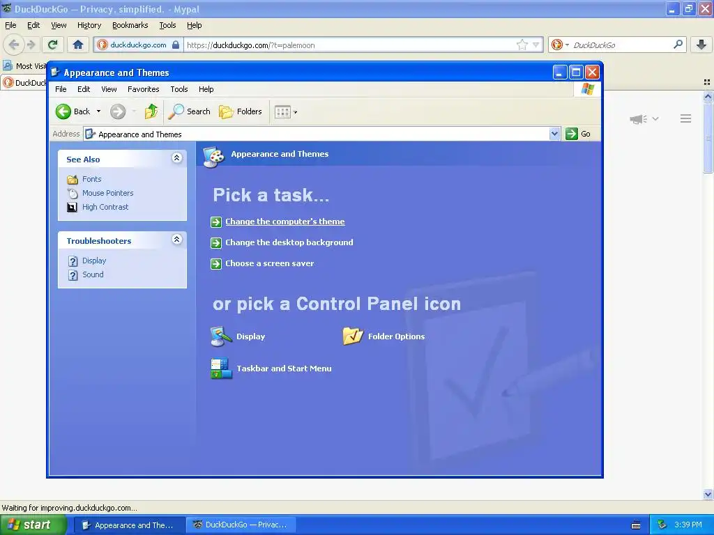Image resolution: width=714 pixels, height=535 pixels.
Task: Collapse the Troubleshooters panel
Action: (x=176, y=240)
